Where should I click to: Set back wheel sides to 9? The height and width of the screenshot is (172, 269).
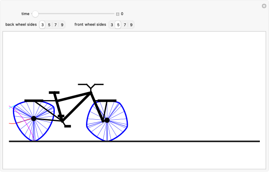[x=62, y=25]
